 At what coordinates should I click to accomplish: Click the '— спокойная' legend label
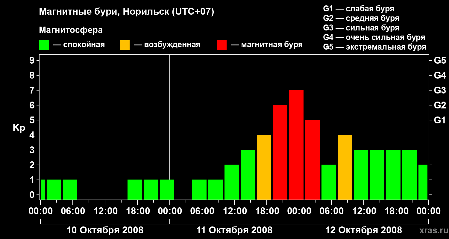79,45
